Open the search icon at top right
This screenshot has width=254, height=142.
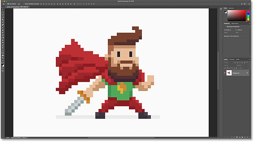click(x=242, y=4)
